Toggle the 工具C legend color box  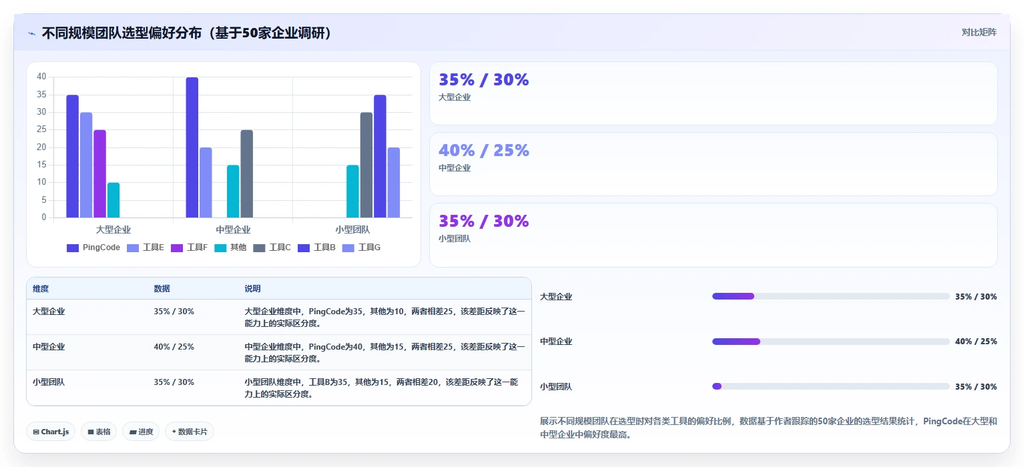tap(259, 248)
